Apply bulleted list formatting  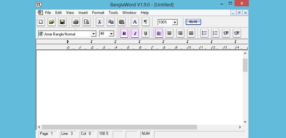(x=204, y=34)
